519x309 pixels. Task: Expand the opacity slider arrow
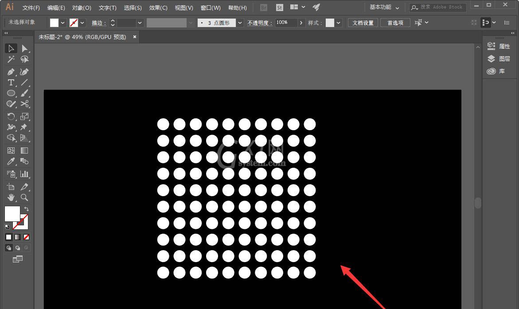(x=301, y=23)
